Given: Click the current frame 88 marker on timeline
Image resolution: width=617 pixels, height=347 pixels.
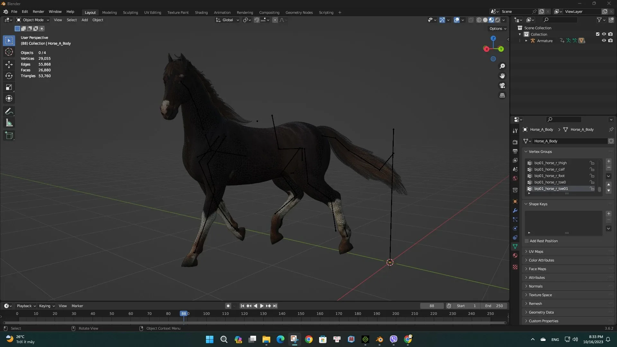Looking at the screenshot, I should click(183, 314).
